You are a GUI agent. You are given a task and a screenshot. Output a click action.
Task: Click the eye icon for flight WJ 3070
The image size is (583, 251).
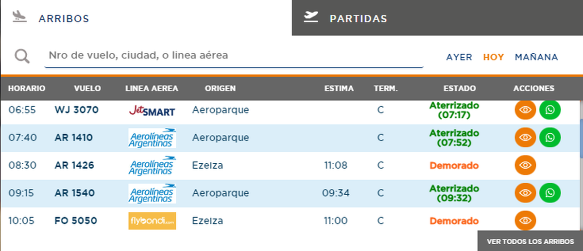click(525, 110)
